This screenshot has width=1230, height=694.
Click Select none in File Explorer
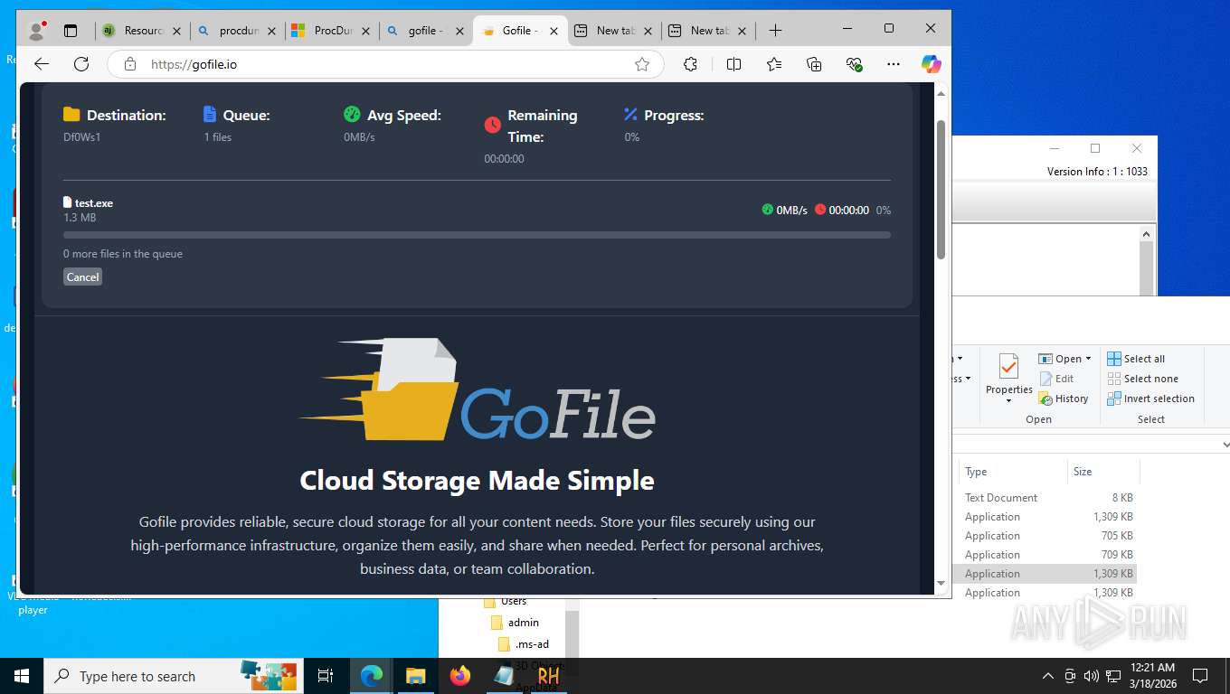click(1142, 379)
